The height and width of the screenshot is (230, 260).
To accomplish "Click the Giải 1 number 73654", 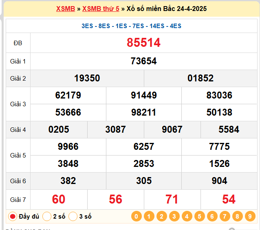I will [x=143, y=61].
